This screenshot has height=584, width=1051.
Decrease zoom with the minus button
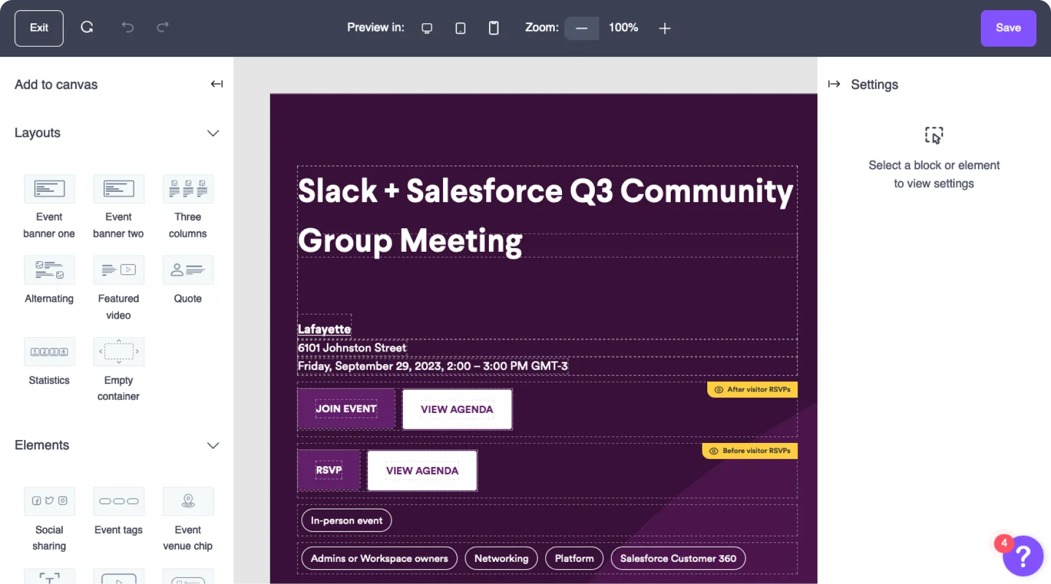click(582, 28)
